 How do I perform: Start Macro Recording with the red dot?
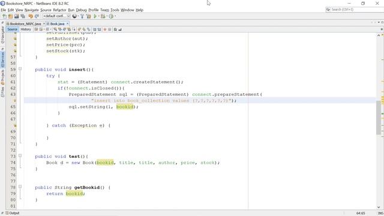point(105,29)
